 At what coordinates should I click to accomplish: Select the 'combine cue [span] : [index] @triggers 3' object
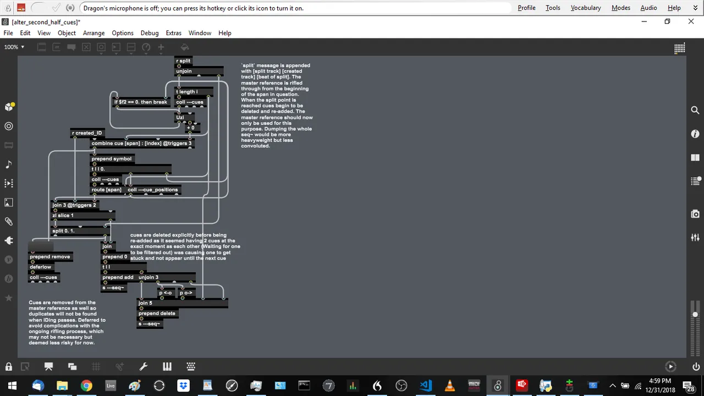click(x=142, y=144)
